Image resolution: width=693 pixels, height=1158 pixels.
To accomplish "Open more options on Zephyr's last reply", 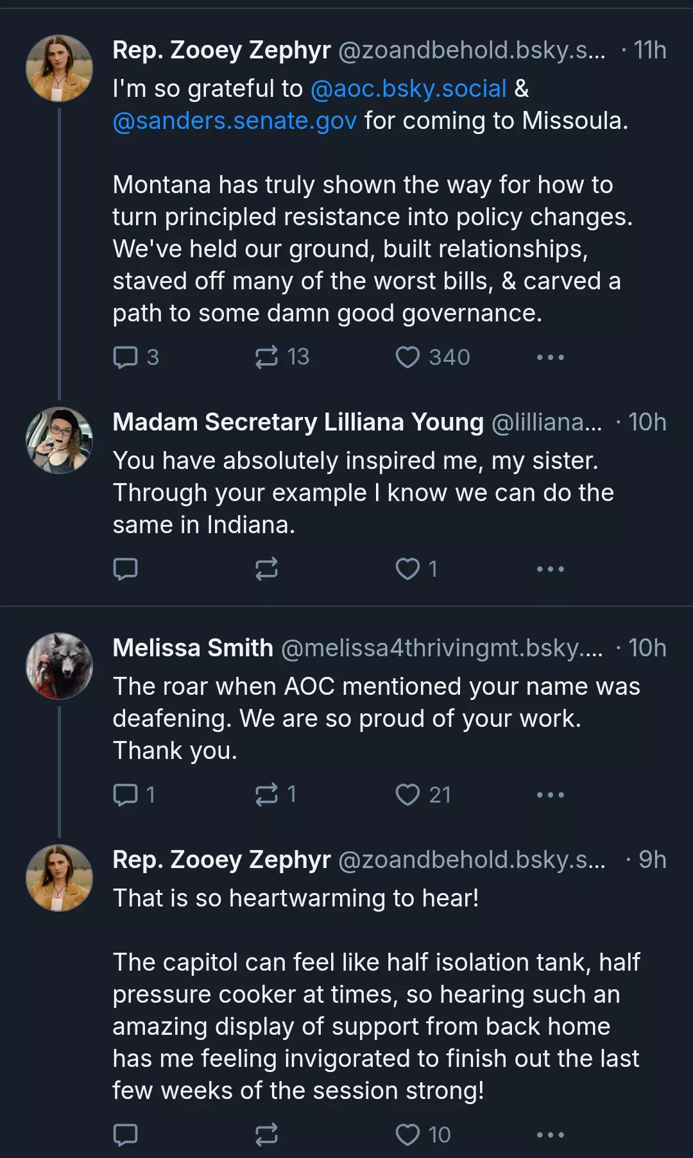I will click(550, 1135).
